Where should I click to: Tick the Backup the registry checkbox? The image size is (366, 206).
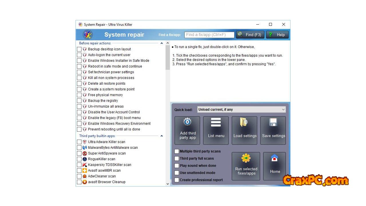point(79,101)
